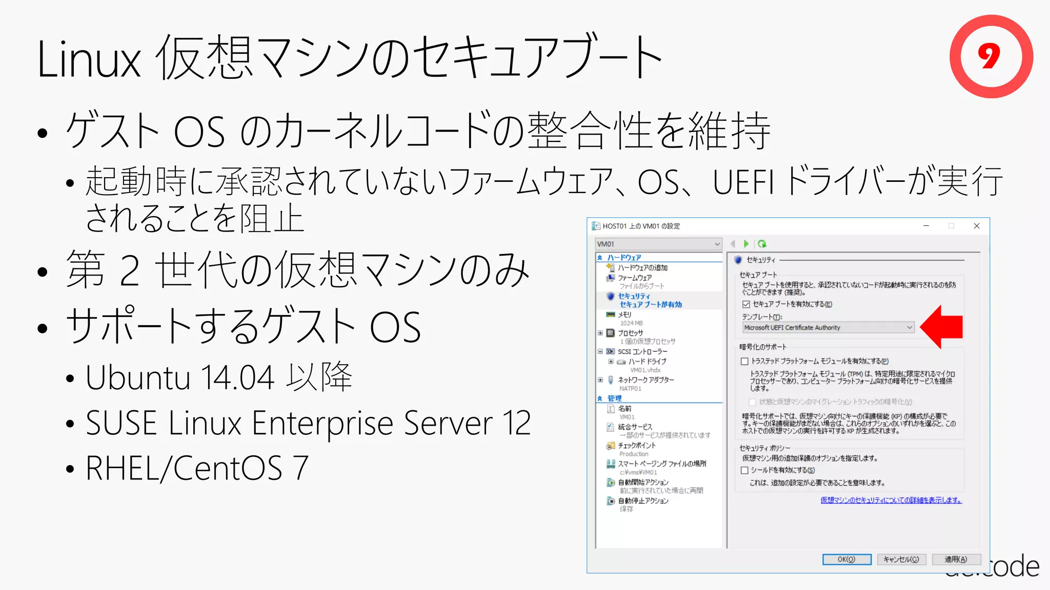1050x590 pixels.
Task: Select the 自動開始アクション tree item label
Action: 643,482
